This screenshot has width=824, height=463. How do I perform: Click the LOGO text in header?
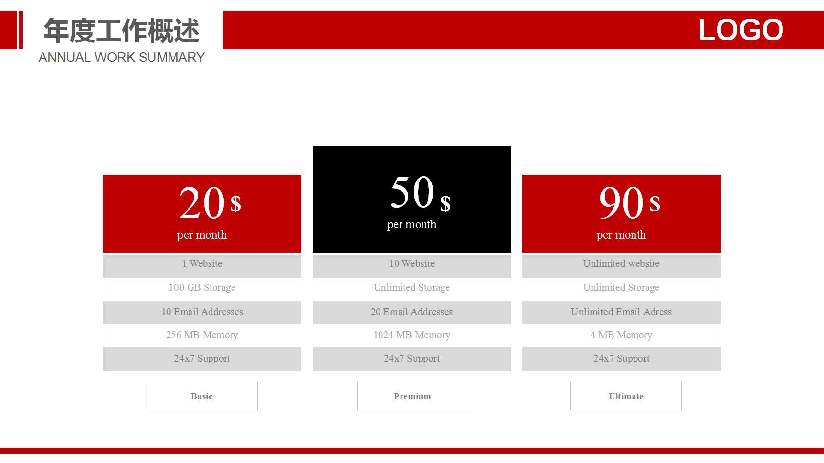pos(740,30)
